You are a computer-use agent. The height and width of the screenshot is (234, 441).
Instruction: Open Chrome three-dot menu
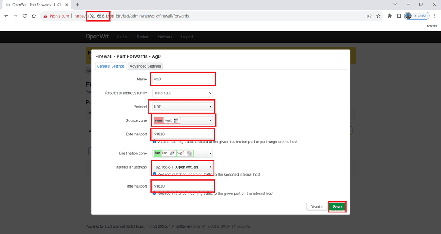(435, 16)
